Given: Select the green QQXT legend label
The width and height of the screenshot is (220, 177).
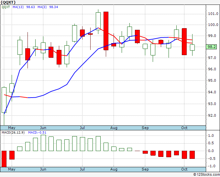Looking at the screenshot, I should tap(6, 7).
